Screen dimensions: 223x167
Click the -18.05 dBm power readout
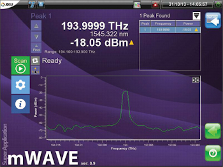pyautogui.click(x=99, y=43)
